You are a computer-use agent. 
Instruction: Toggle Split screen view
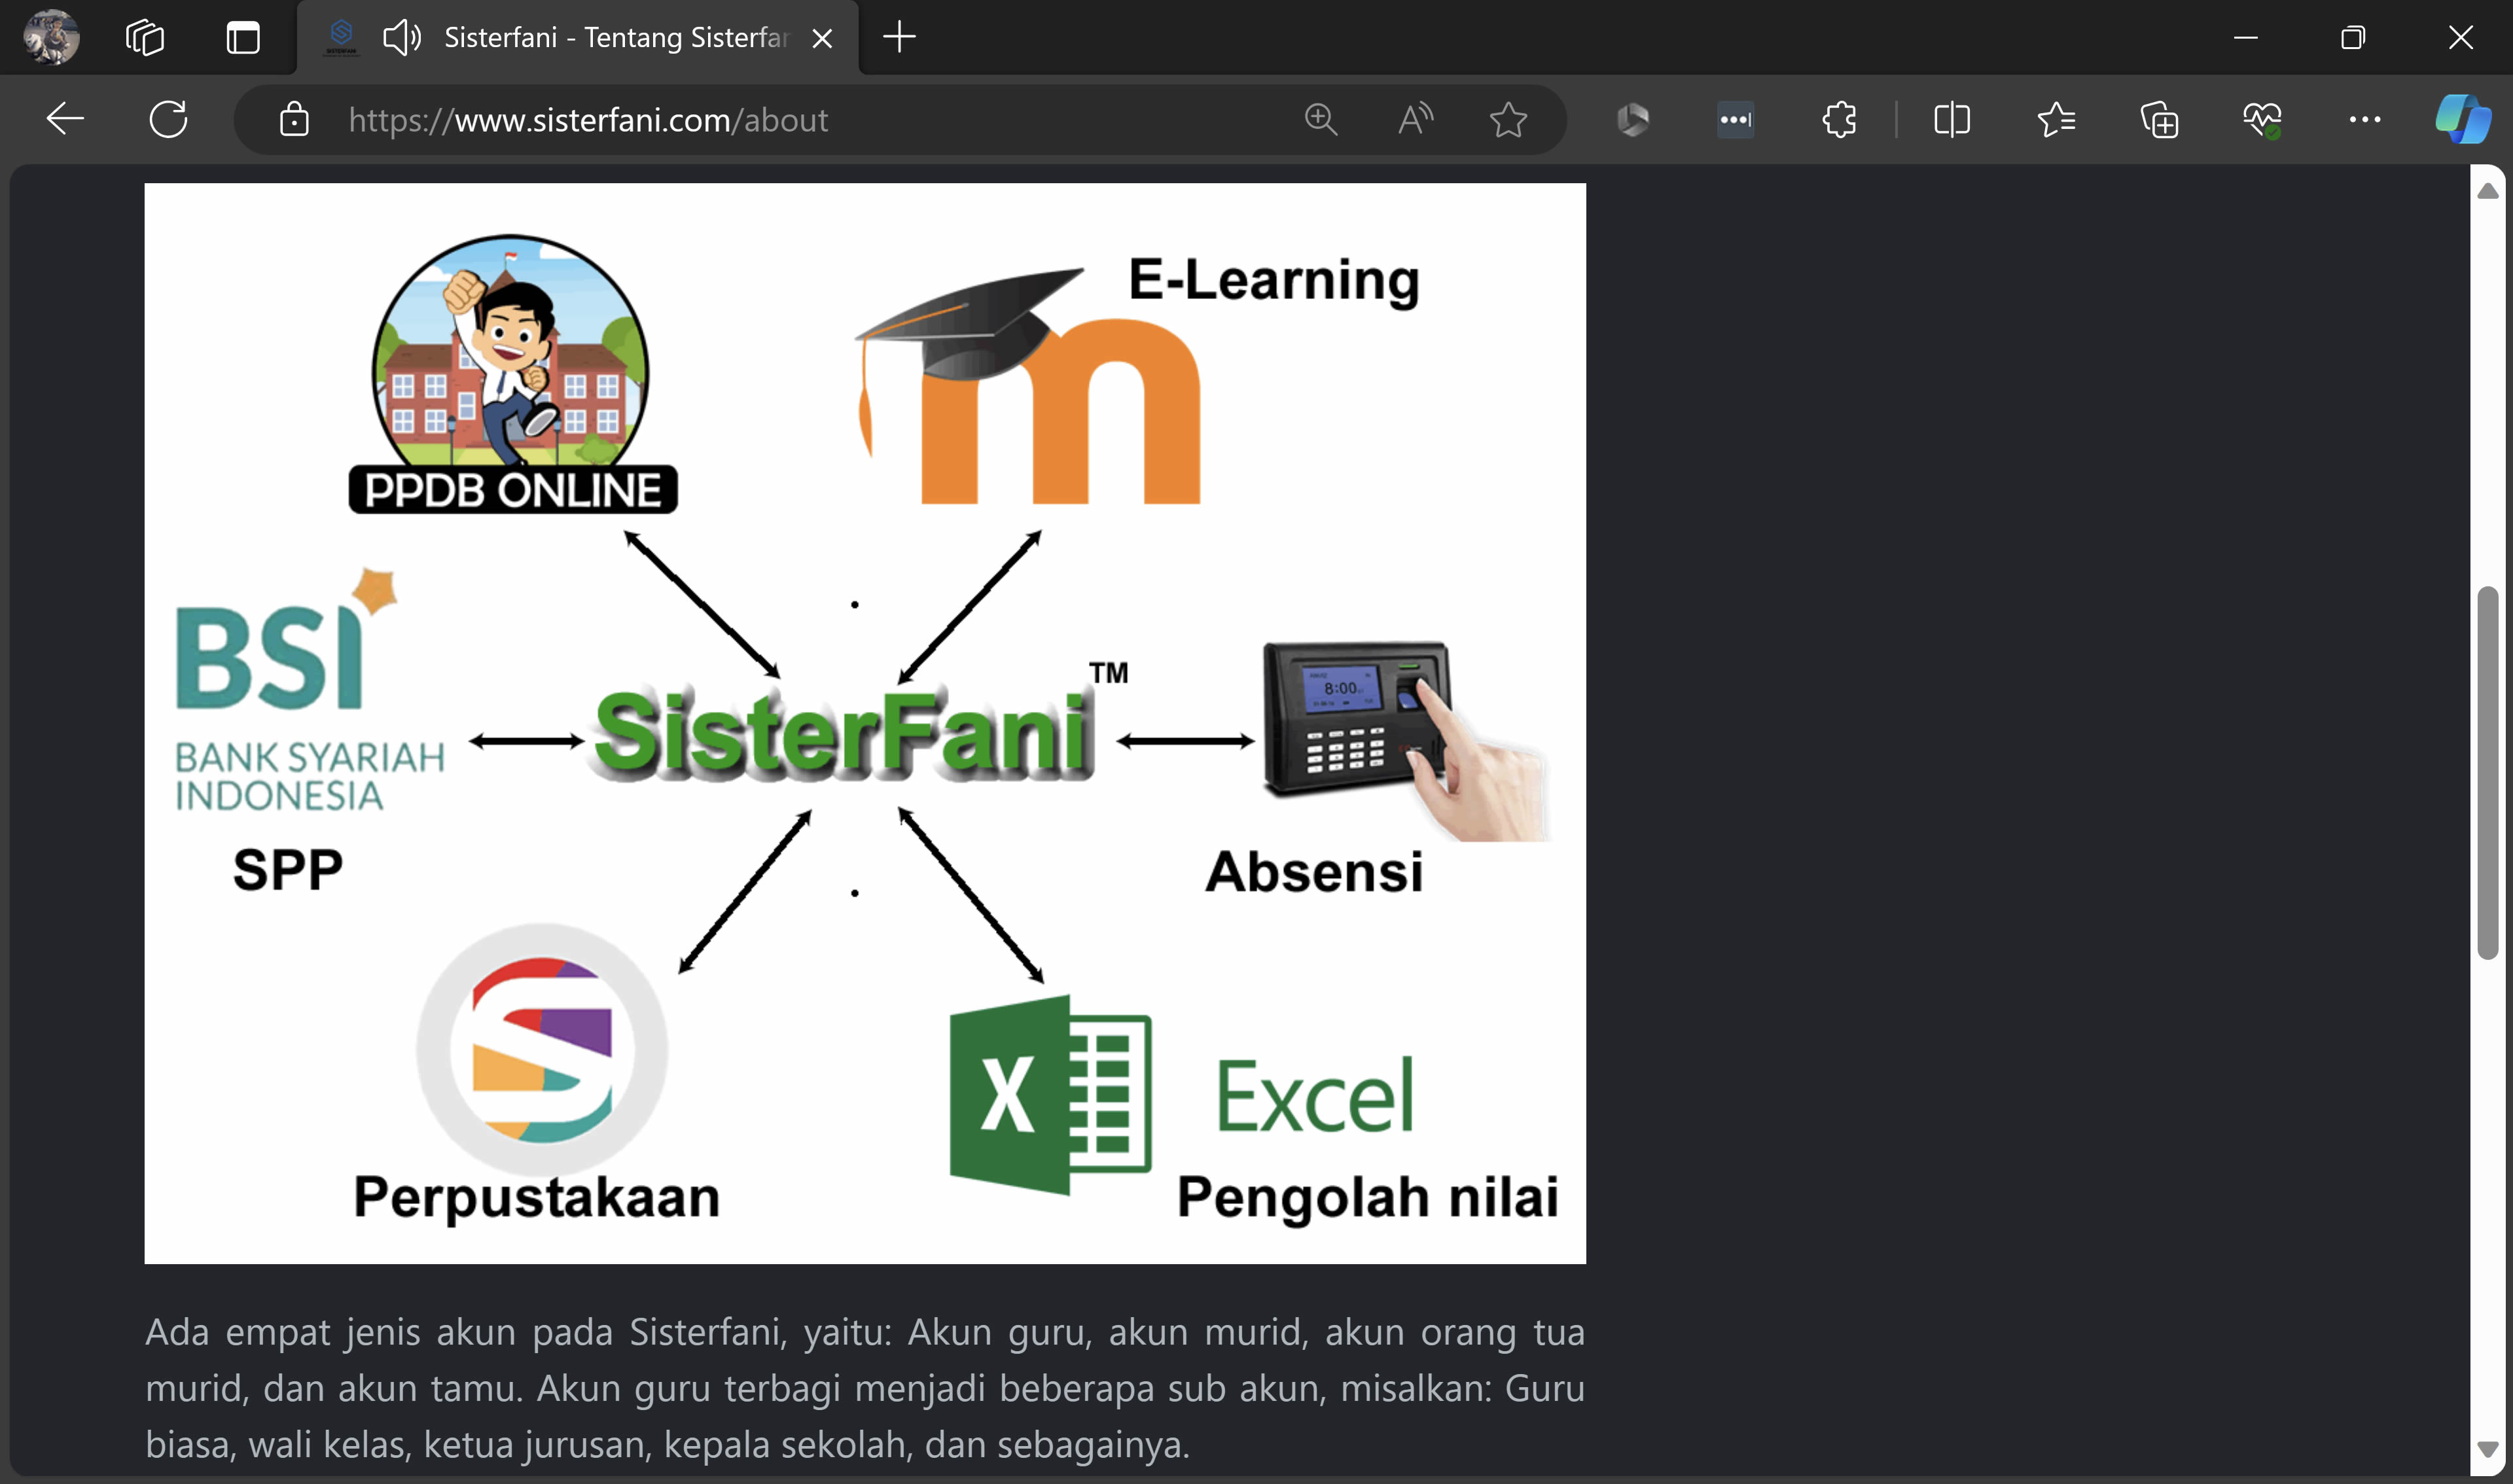pyautogui.click(x=1951, y=120)
